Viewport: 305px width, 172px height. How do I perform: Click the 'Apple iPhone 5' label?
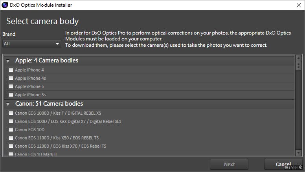click(x=29, y=86)
